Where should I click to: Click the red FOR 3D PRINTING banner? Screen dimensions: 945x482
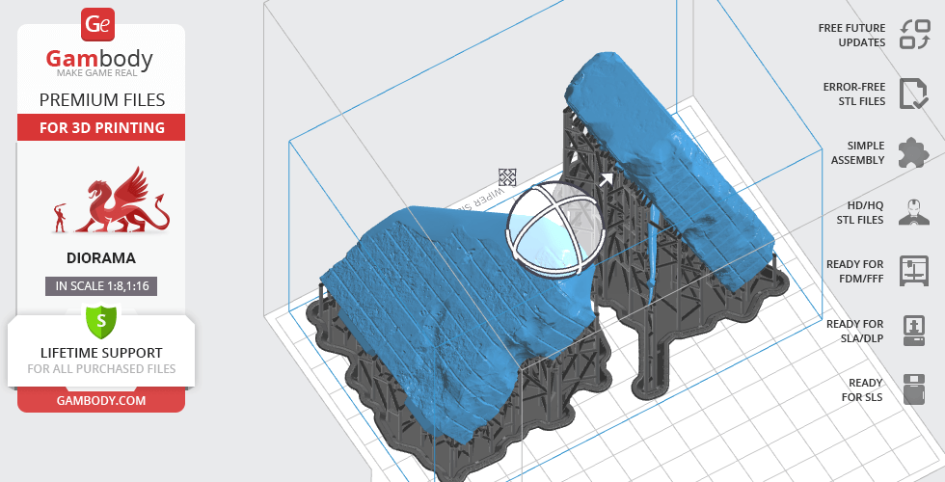click(x=101, y=127)
